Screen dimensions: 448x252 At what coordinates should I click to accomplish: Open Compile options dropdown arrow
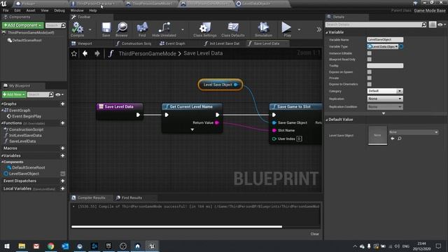[90, 29]
